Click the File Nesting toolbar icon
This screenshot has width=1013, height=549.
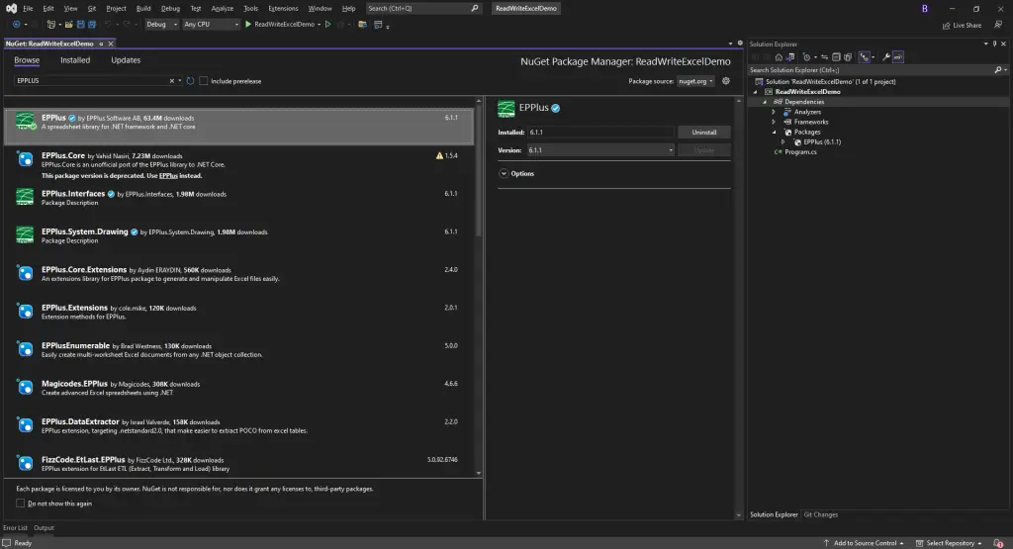point(865,56)
